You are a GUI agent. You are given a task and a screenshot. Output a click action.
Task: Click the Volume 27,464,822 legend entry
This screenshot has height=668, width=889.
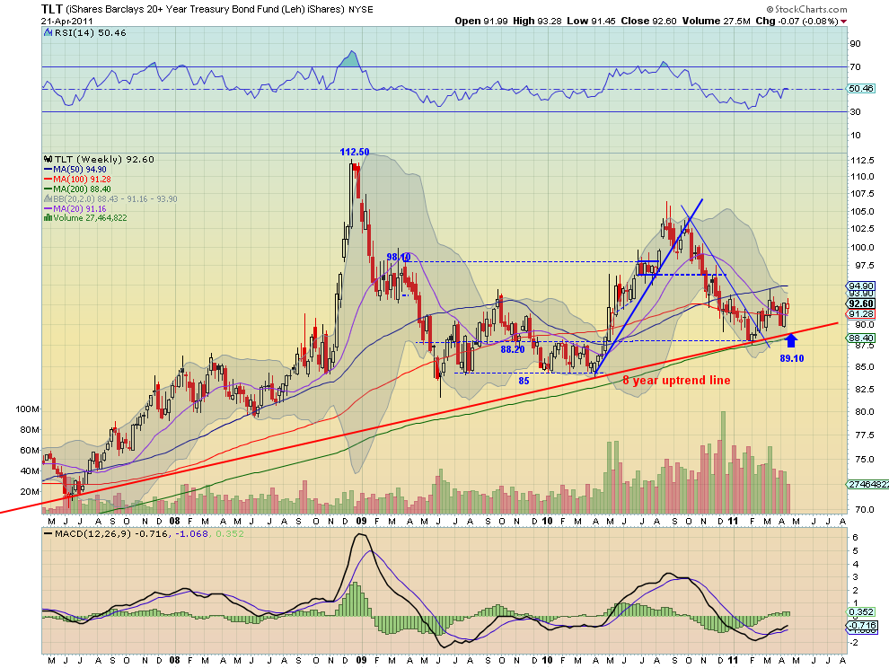pyautogui.click(x=90, y=218)
